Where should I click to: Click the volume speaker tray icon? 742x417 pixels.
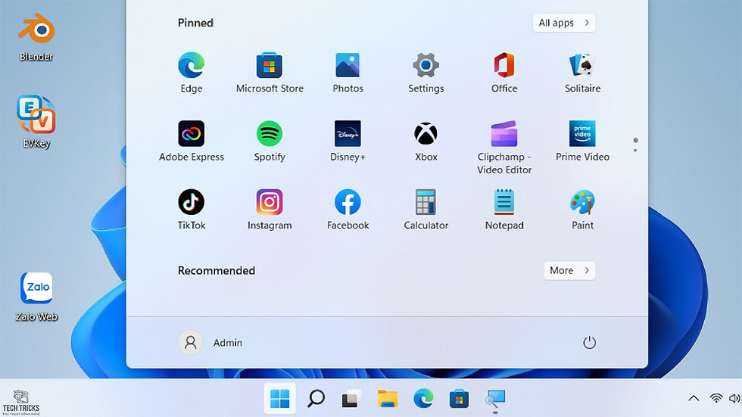pos(735,398)
